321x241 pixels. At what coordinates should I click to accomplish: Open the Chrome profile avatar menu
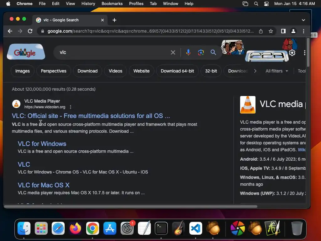tap(293, 31)
